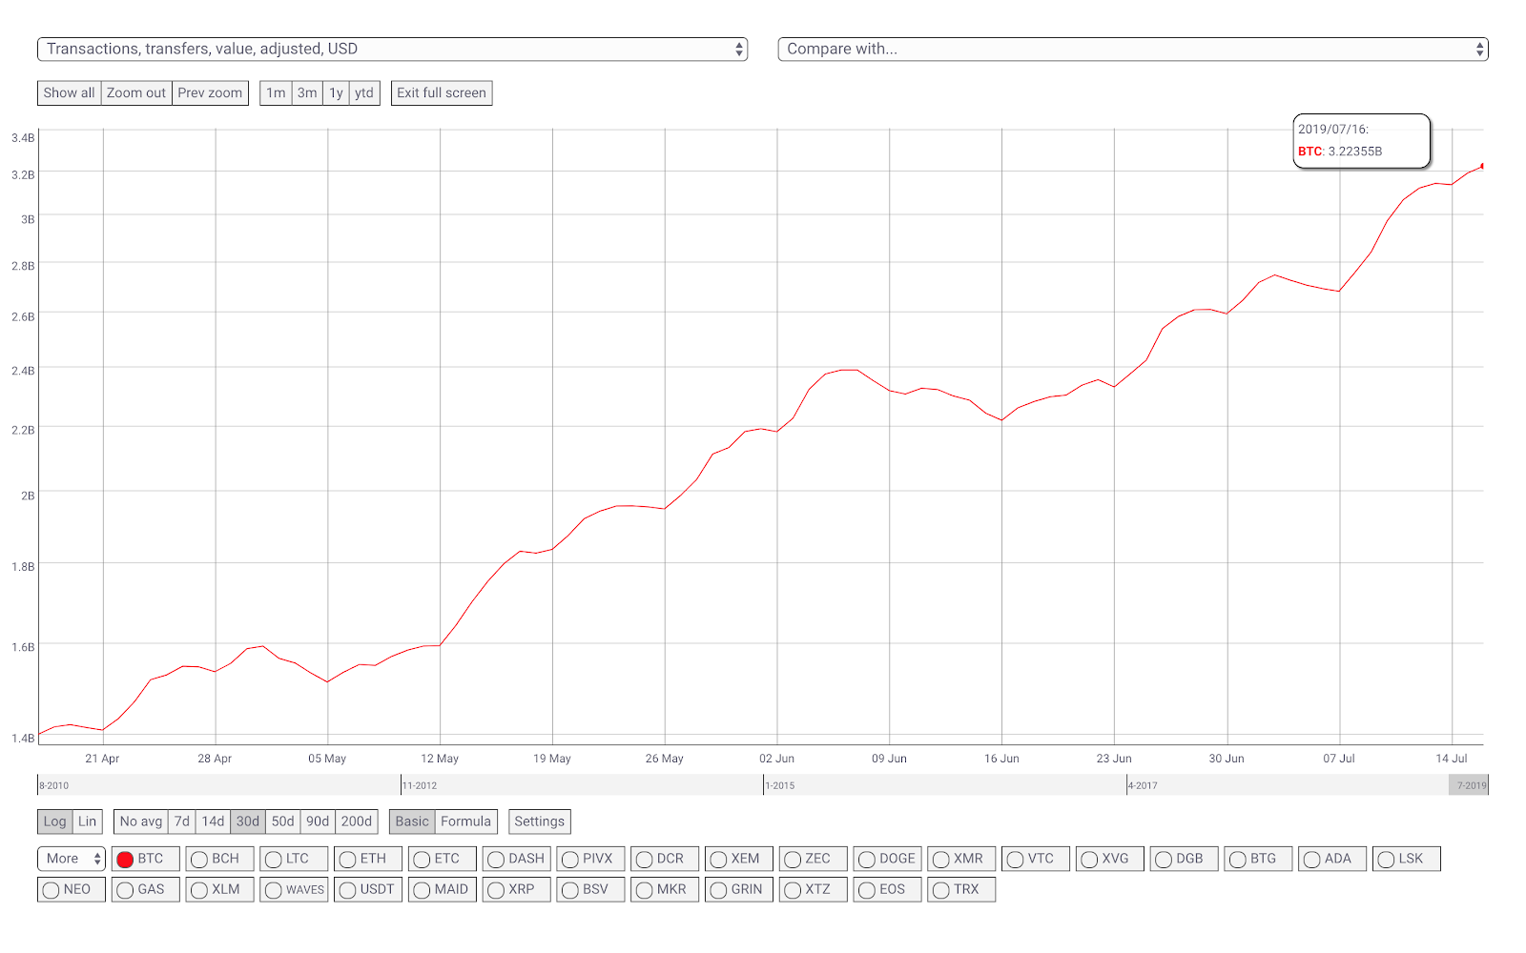Image resolution: width=1526 pixels, height=953 pixels.
Task: Switch to the Formula tab
Action: tap(465, 821)
